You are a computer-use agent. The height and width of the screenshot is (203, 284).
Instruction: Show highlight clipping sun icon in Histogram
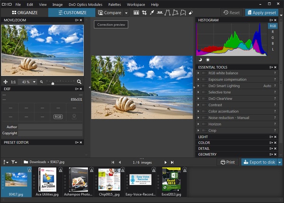coord(207,60)
